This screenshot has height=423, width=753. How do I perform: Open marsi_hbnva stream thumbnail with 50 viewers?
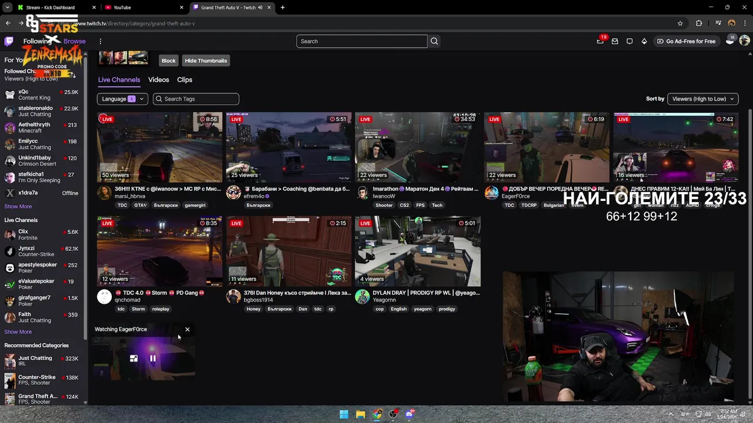[160, 147]
